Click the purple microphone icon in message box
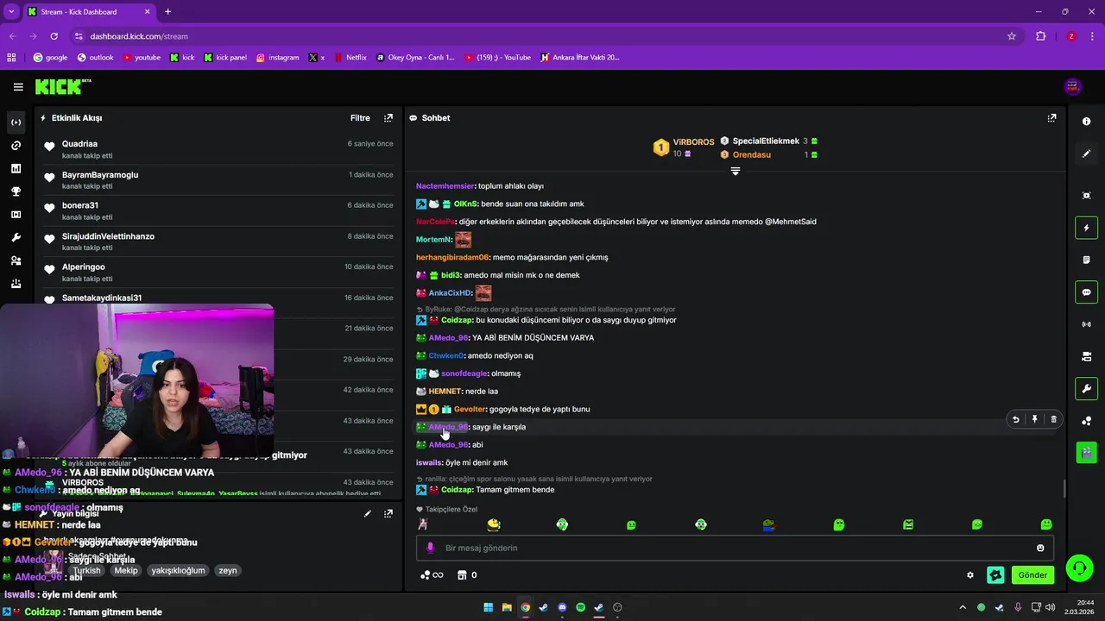This screenshot has width=1105, height=621. pos(431,548)
